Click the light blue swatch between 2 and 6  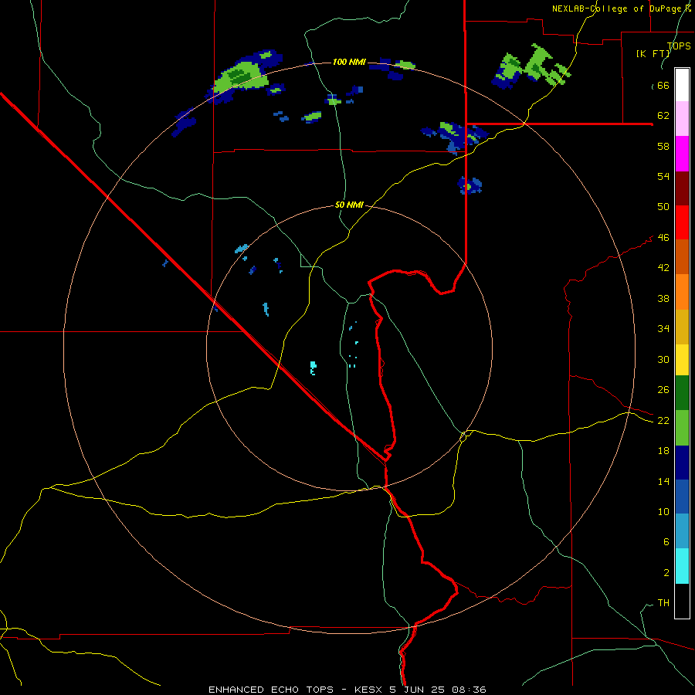tap(682, 531)
